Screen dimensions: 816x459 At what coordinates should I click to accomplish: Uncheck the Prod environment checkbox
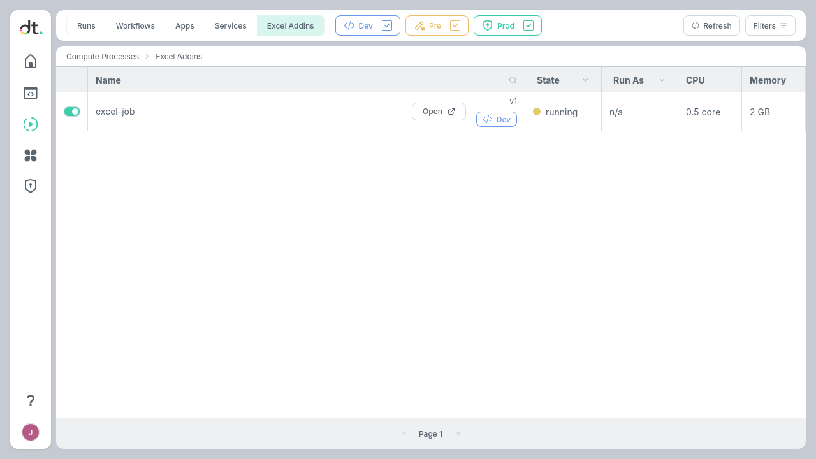528,25
